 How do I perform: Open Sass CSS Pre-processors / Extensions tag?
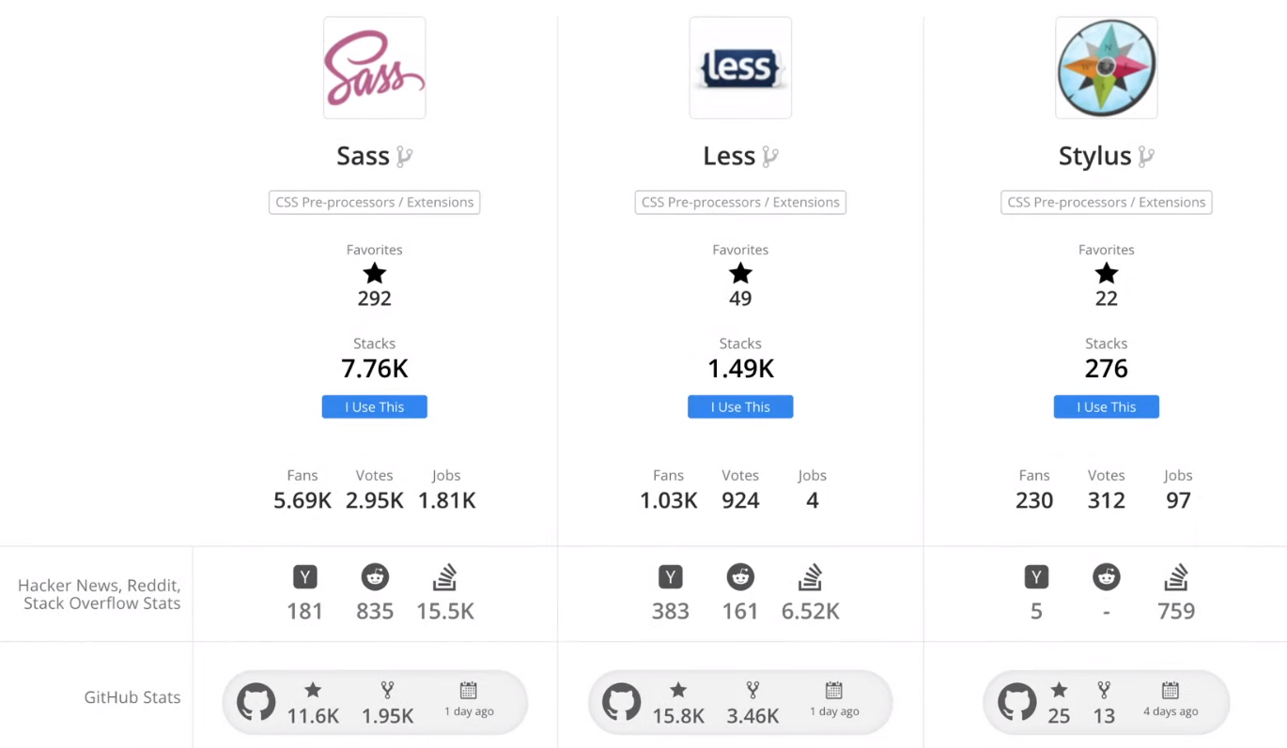pos(375,202)
